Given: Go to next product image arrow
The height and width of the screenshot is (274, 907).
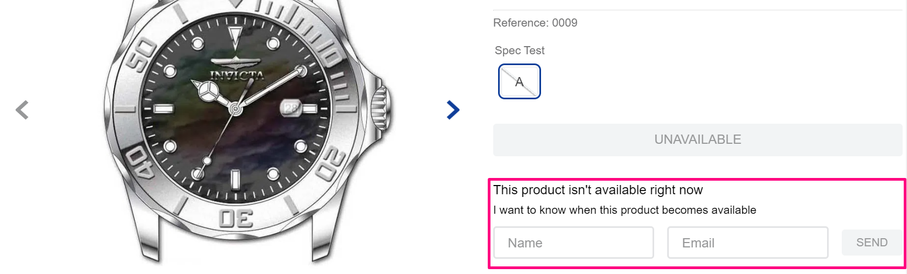Looking at the screenshot, I should coord(452,110).
